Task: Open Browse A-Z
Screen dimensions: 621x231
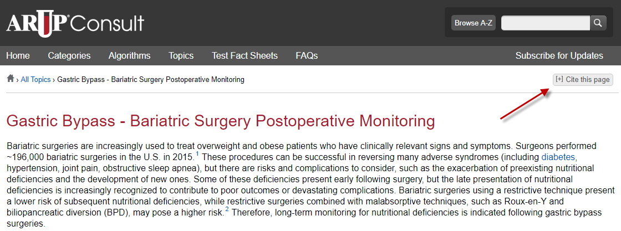Action: pos(474,23)
